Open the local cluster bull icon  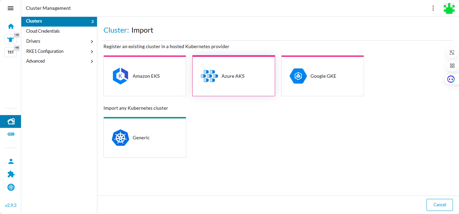[x=10, y=39]
